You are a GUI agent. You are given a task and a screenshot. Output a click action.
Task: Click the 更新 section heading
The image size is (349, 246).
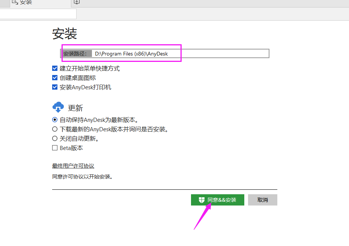pos(75,108)
